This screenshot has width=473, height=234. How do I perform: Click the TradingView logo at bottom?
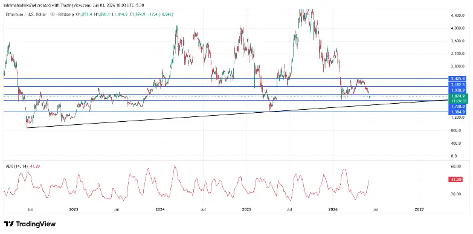coord(30,224)
